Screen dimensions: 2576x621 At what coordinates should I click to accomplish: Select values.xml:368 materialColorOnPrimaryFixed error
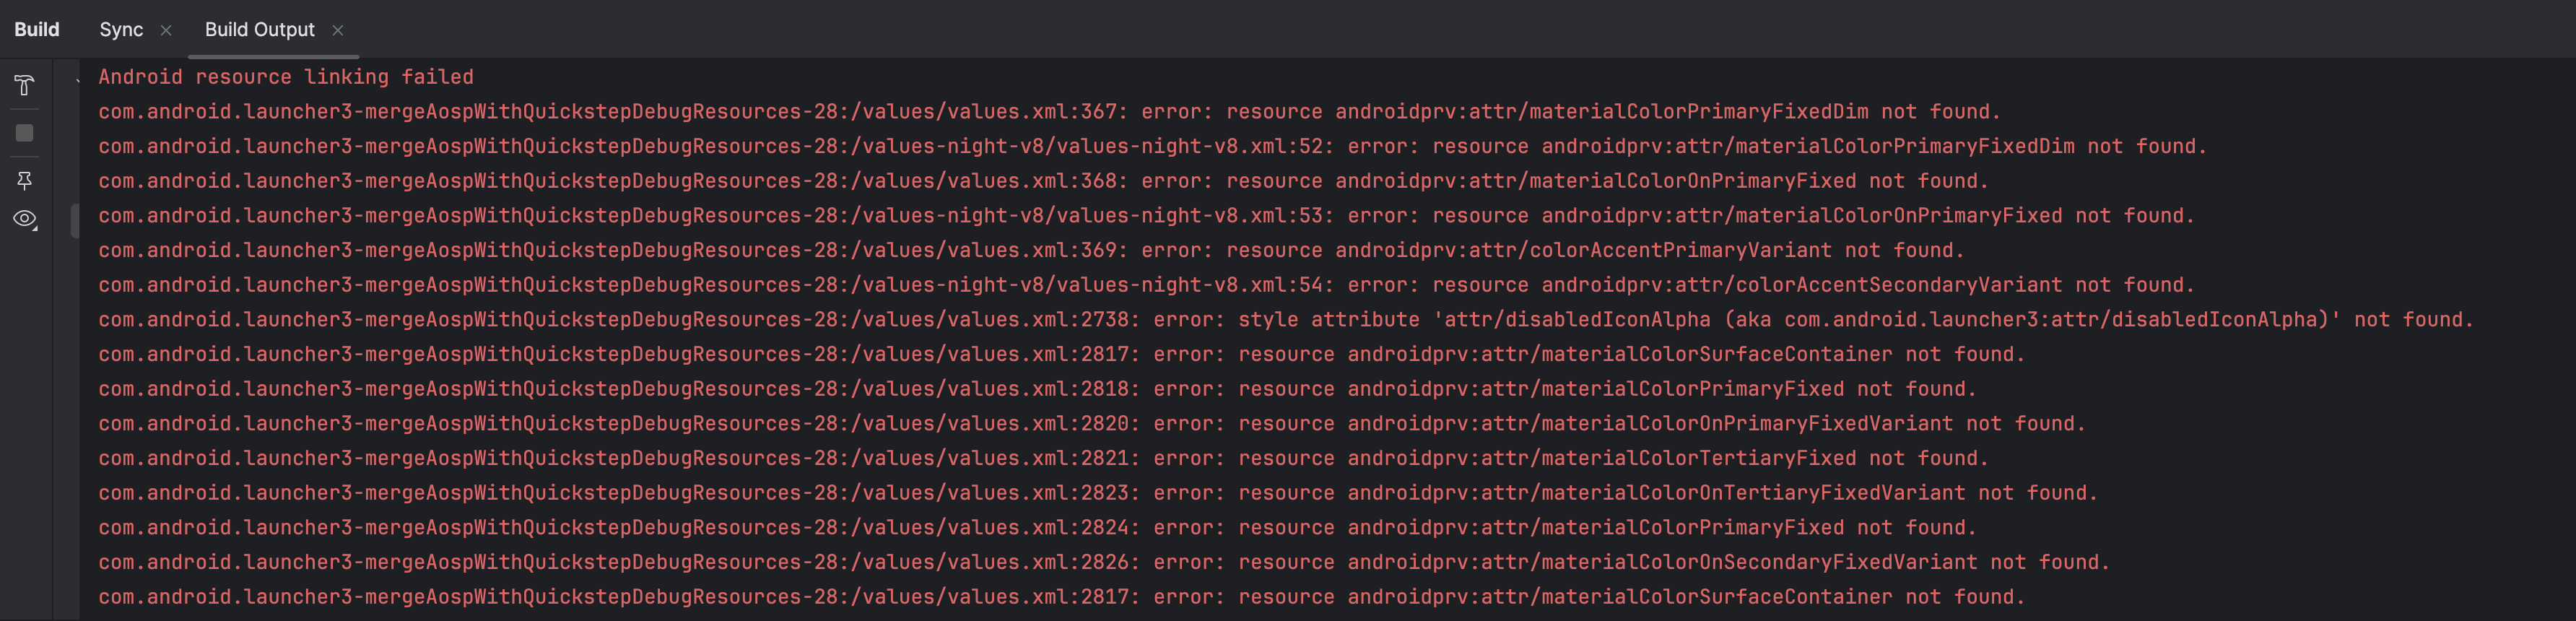tap(1043, 181)
